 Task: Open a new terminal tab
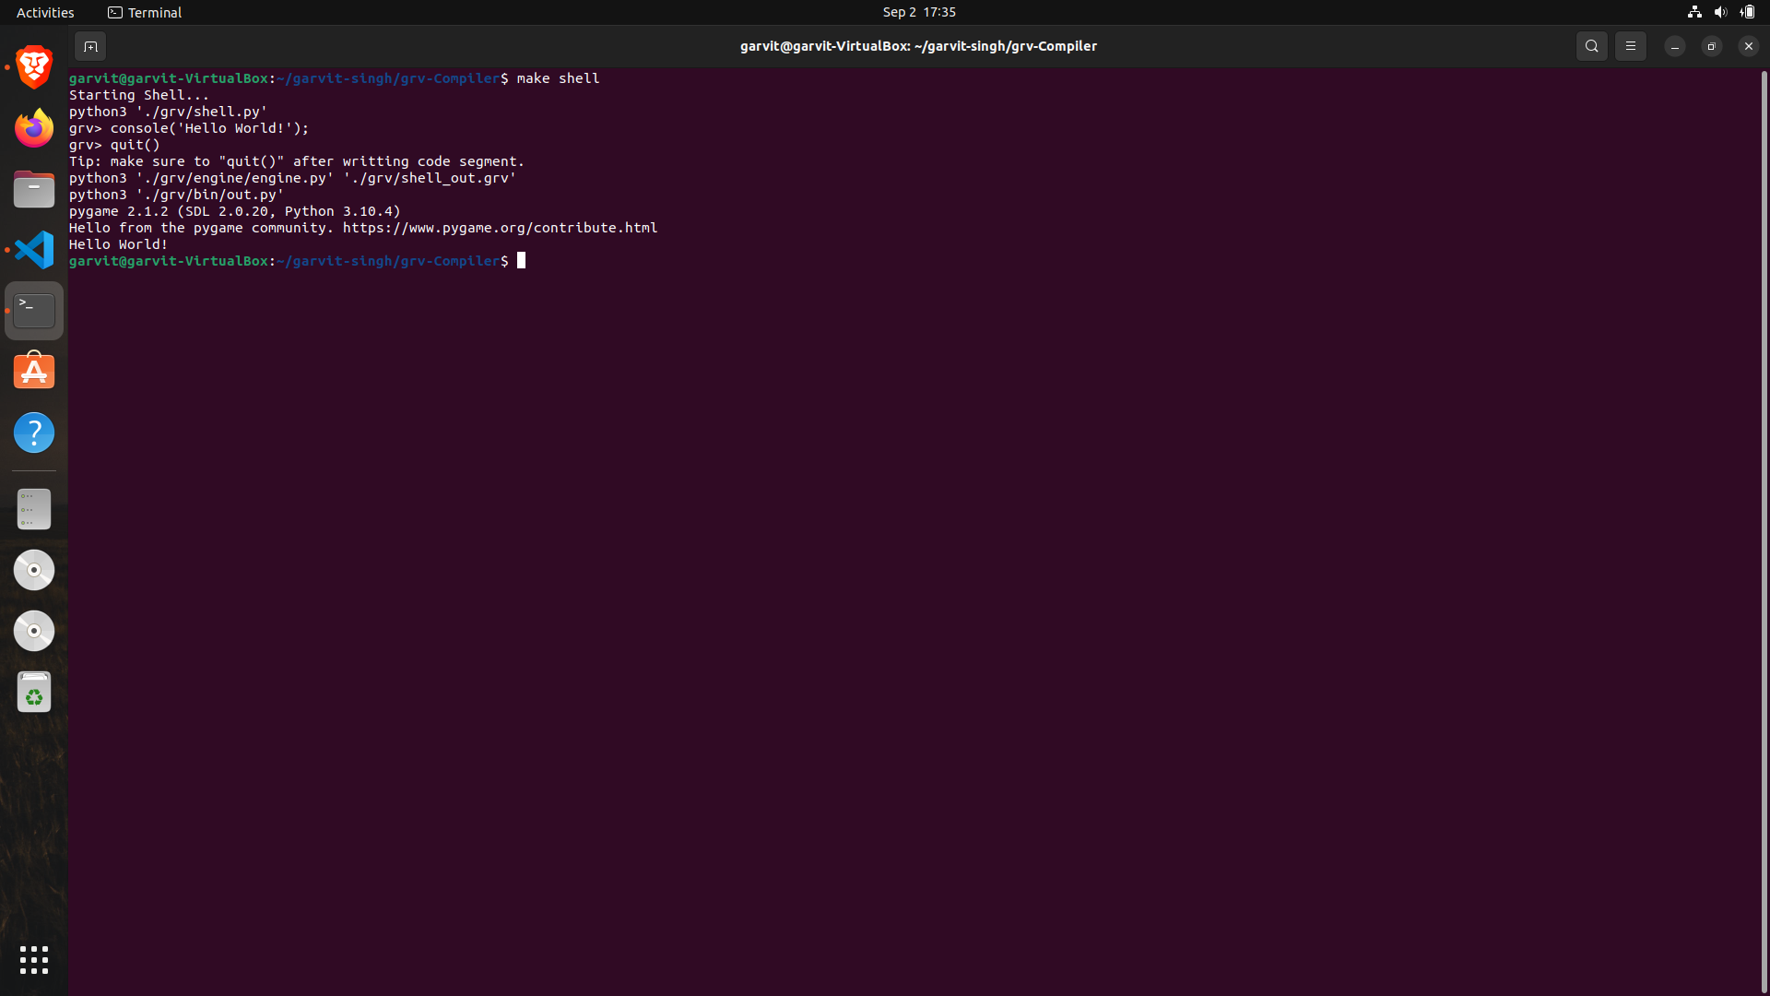coord(90,46)
